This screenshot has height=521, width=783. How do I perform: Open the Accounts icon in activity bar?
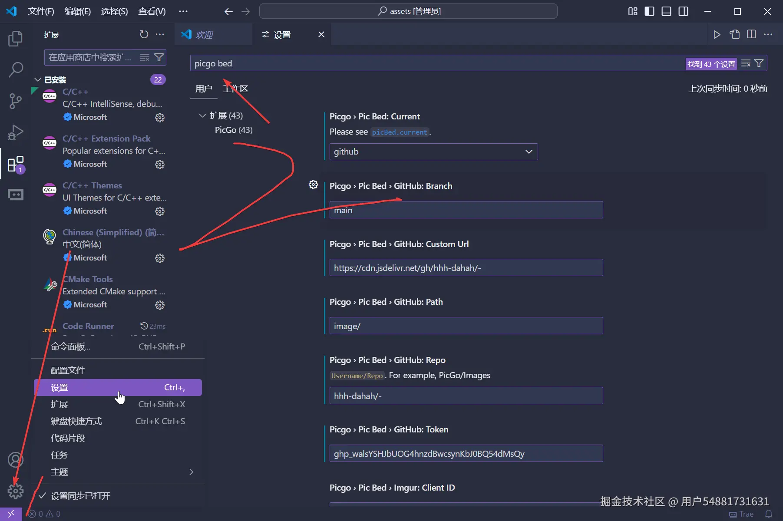(16, 460)
